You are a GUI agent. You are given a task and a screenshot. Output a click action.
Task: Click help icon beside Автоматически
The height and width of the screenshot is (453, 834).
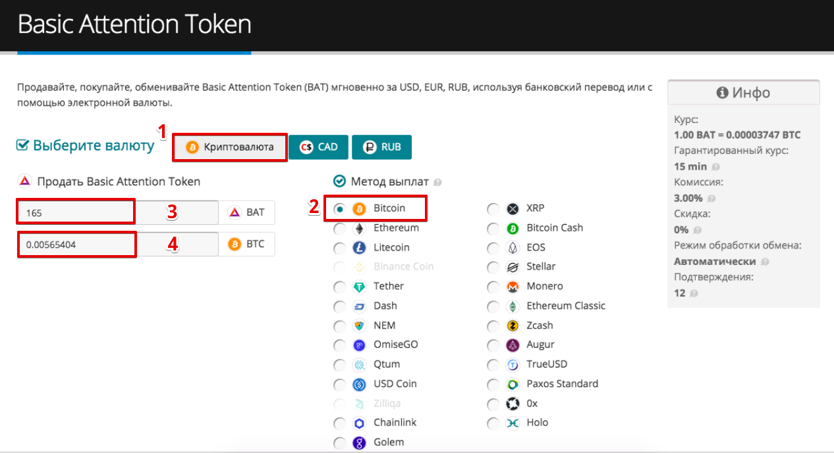click(x=764, y=262)
